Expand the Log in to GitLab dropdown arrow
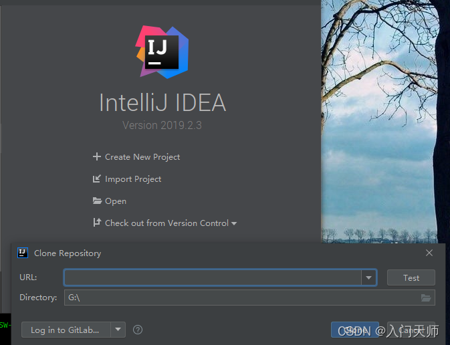This screenshot has height=345, width=450. tap(118, 330)
